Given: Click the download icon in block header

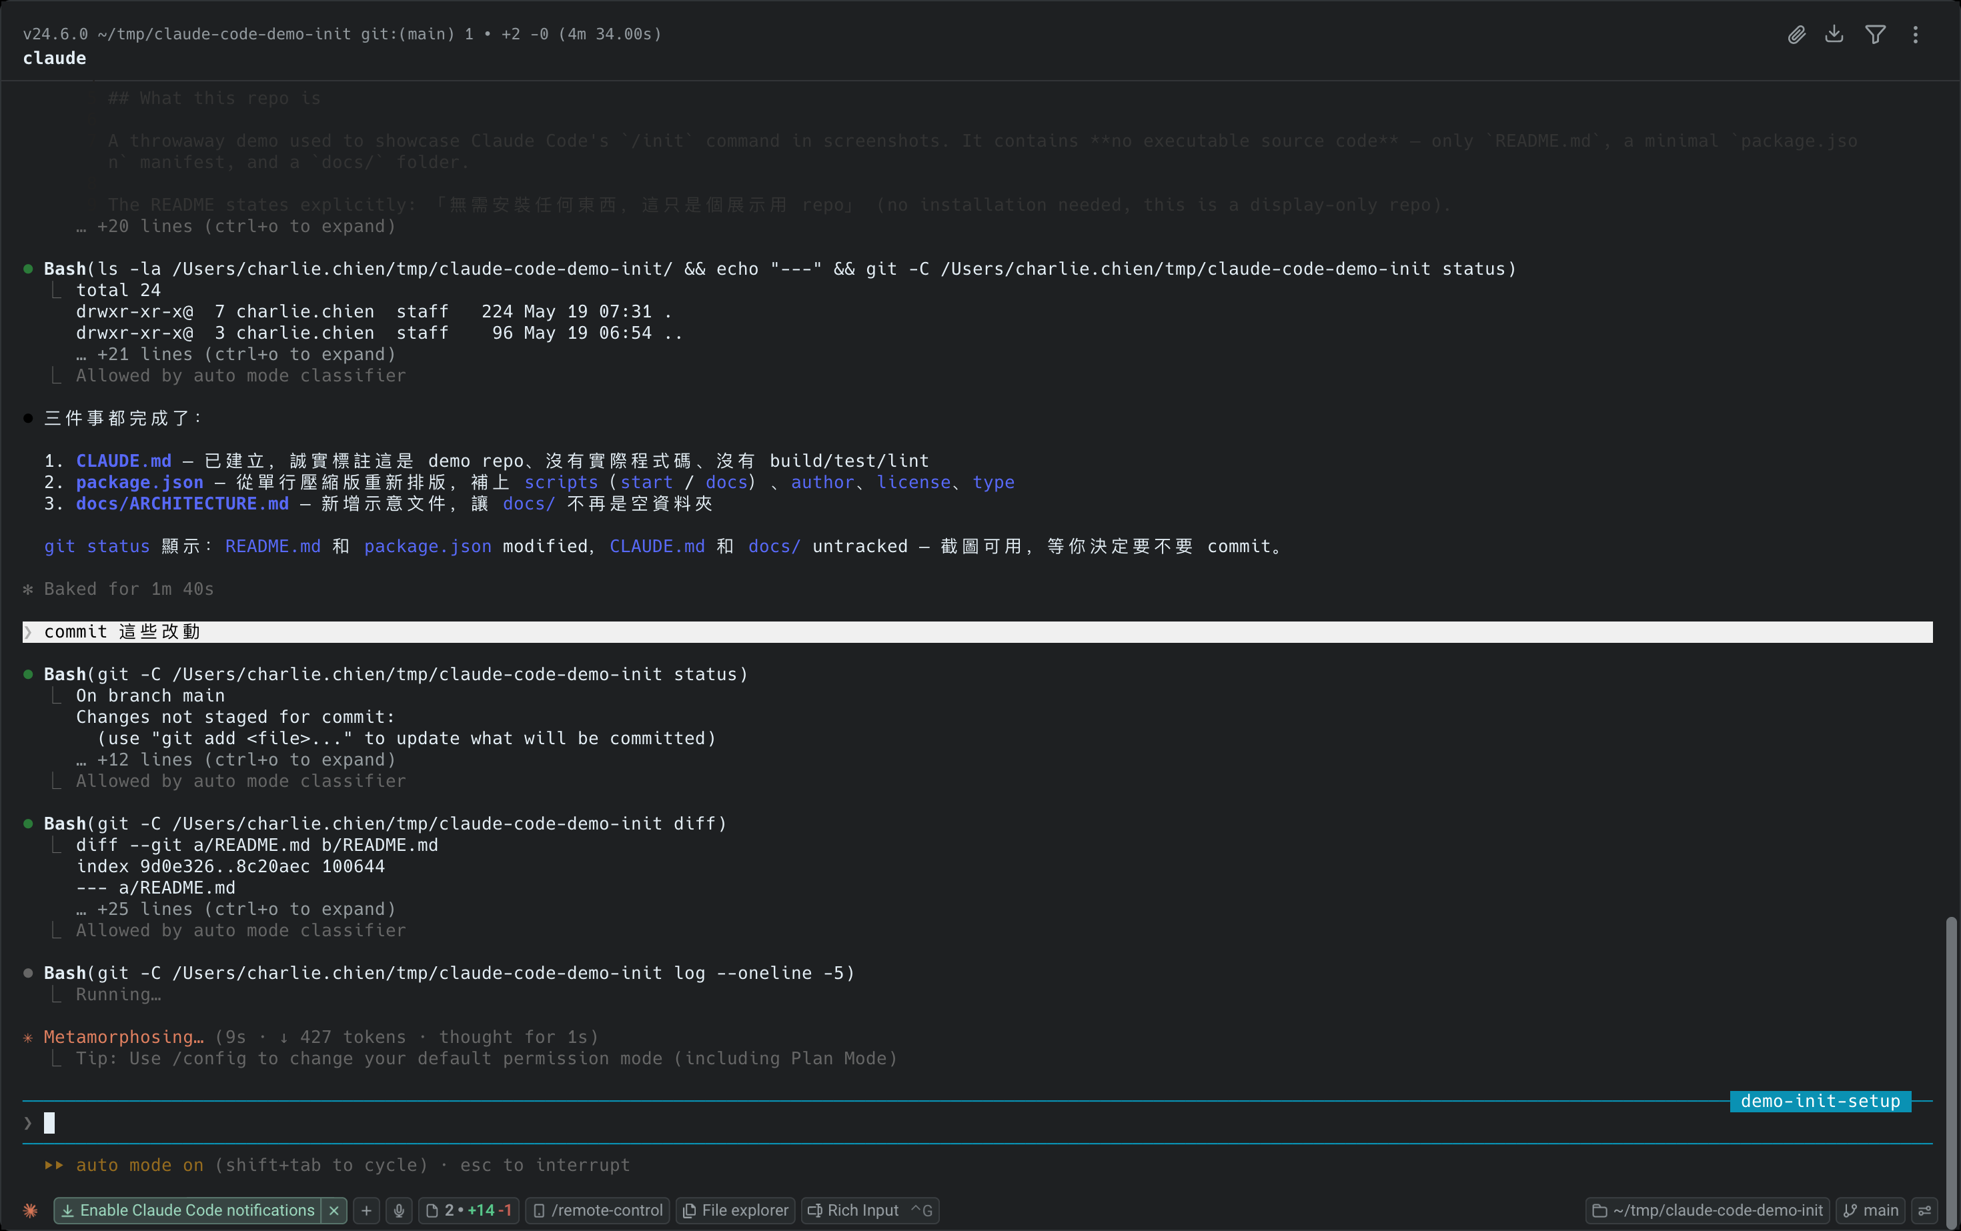Looking at the screenshot, I should tap(1834, 34).
